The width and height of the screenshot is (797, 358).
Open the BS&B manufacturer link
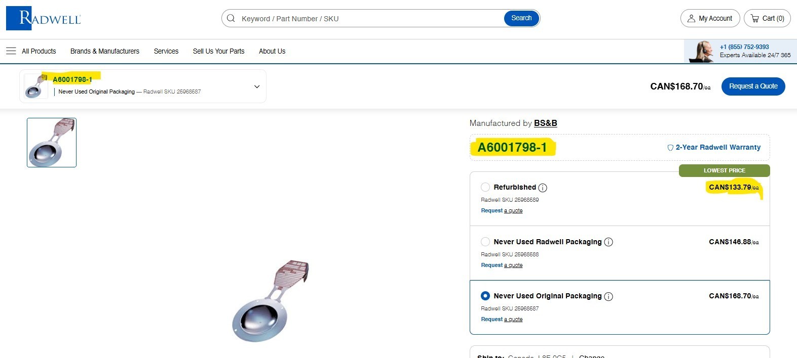pos(546,123)
